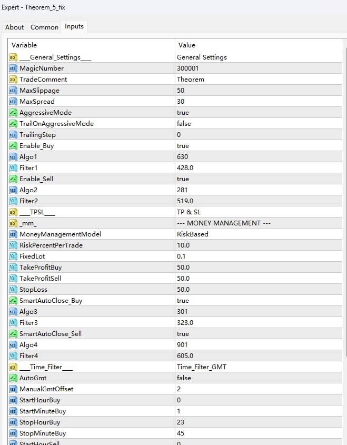347x445 pixels.
Task: Click the icon beside ___Time_Filter___
Action: click(13, 367)
